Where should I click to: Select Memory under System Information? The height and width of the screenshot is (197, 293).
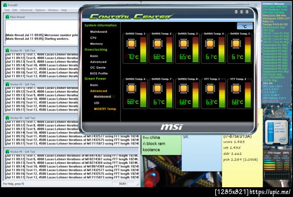96,44
